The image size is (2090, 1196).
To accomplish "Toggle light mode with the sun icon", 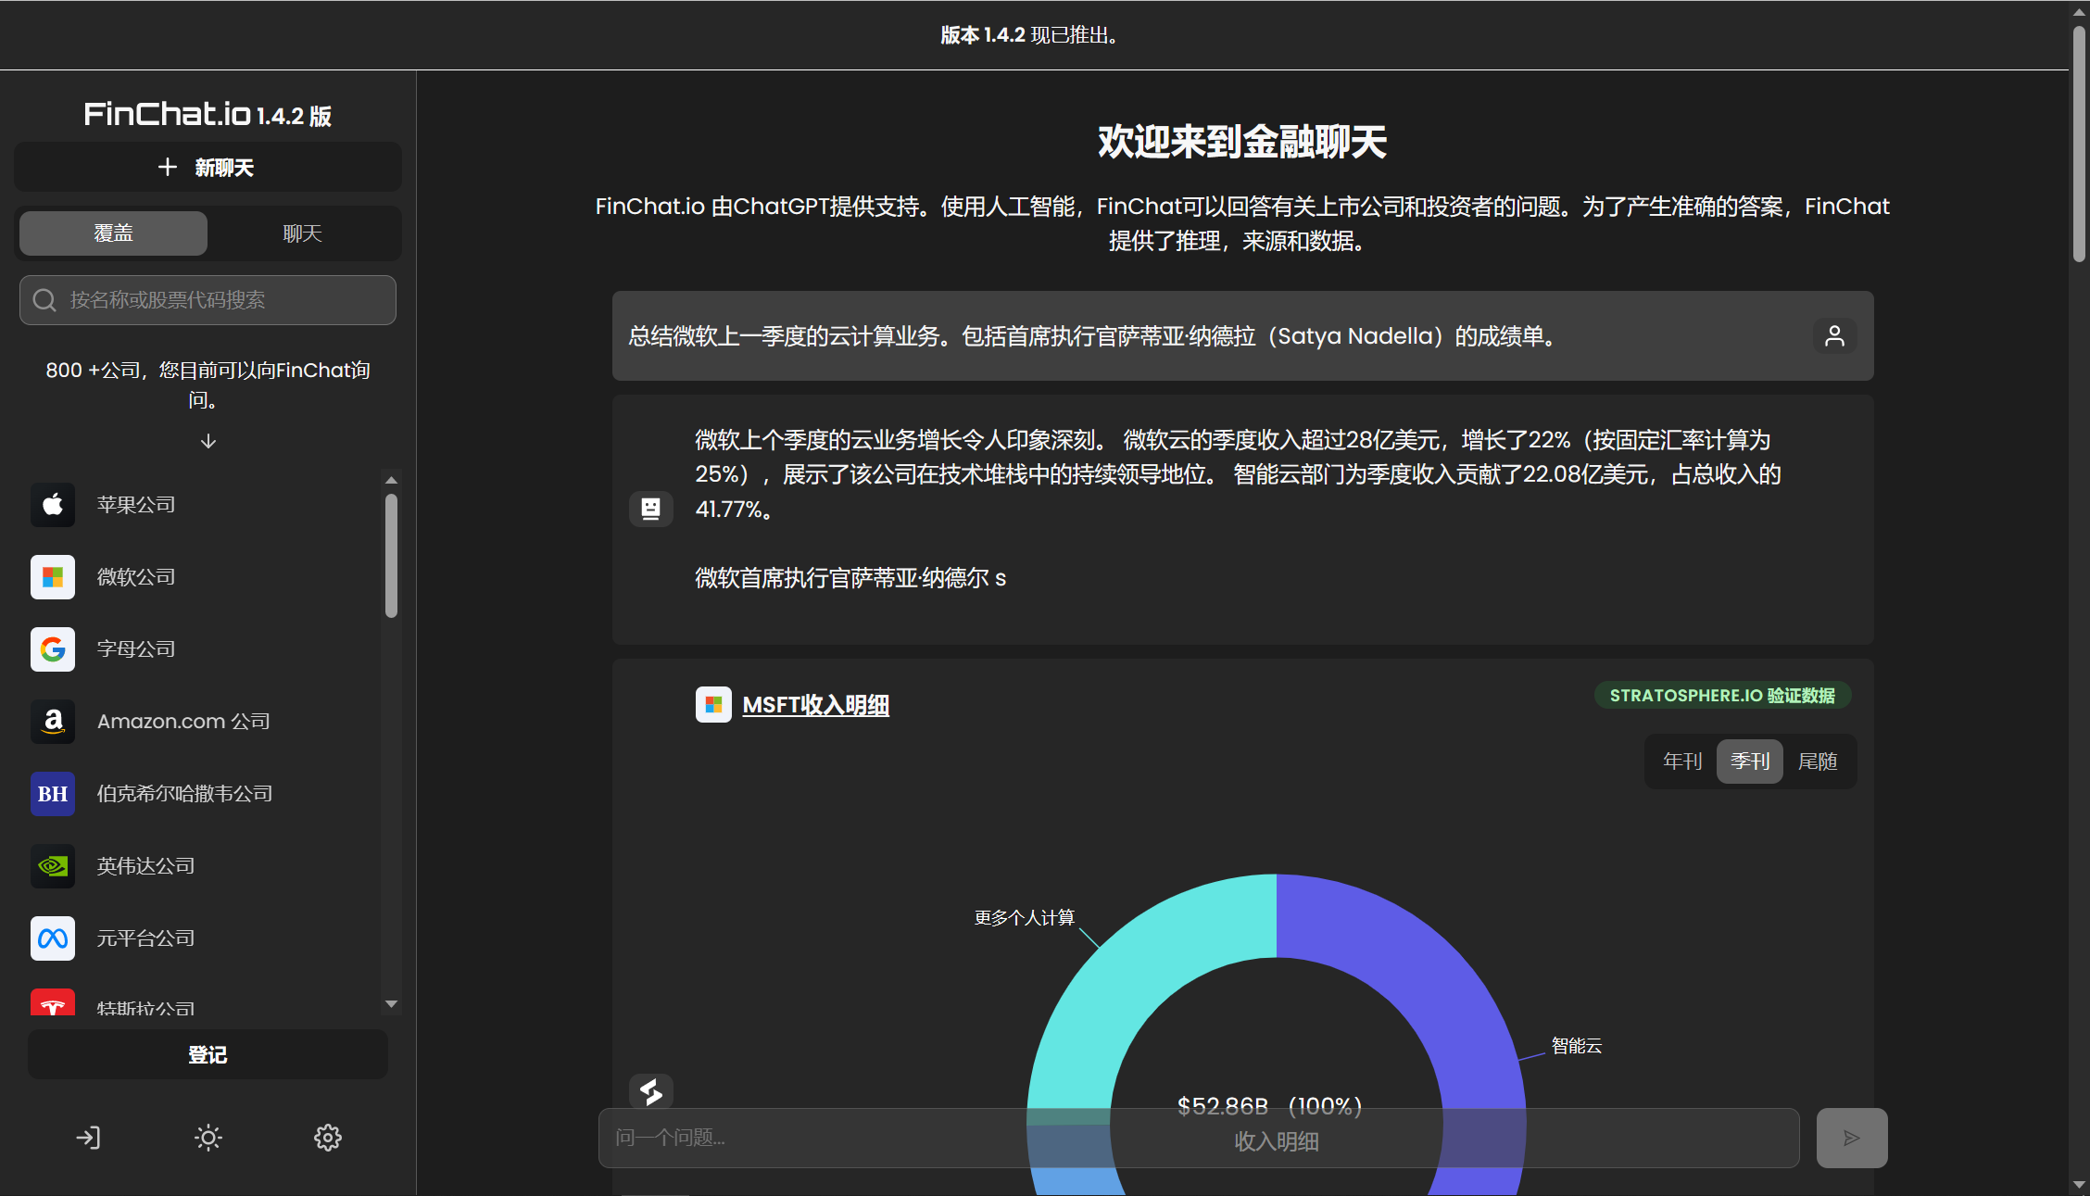I will click(x=208, y=1138).
